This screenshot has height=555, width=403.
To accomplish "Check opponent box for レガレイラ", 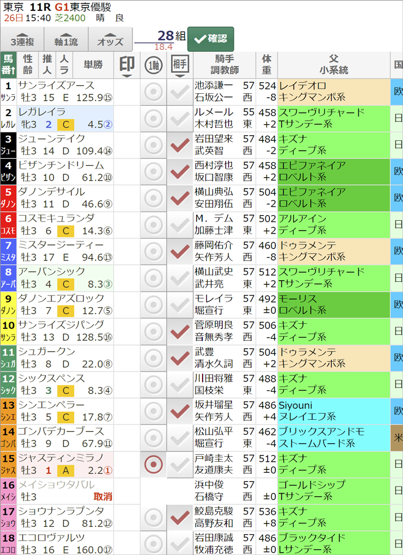I will [180, 118].
